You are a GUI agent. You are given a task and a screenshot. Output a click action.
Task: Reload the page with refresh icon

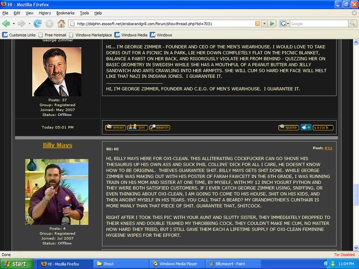pyautogui.click(x=38, y=24)
